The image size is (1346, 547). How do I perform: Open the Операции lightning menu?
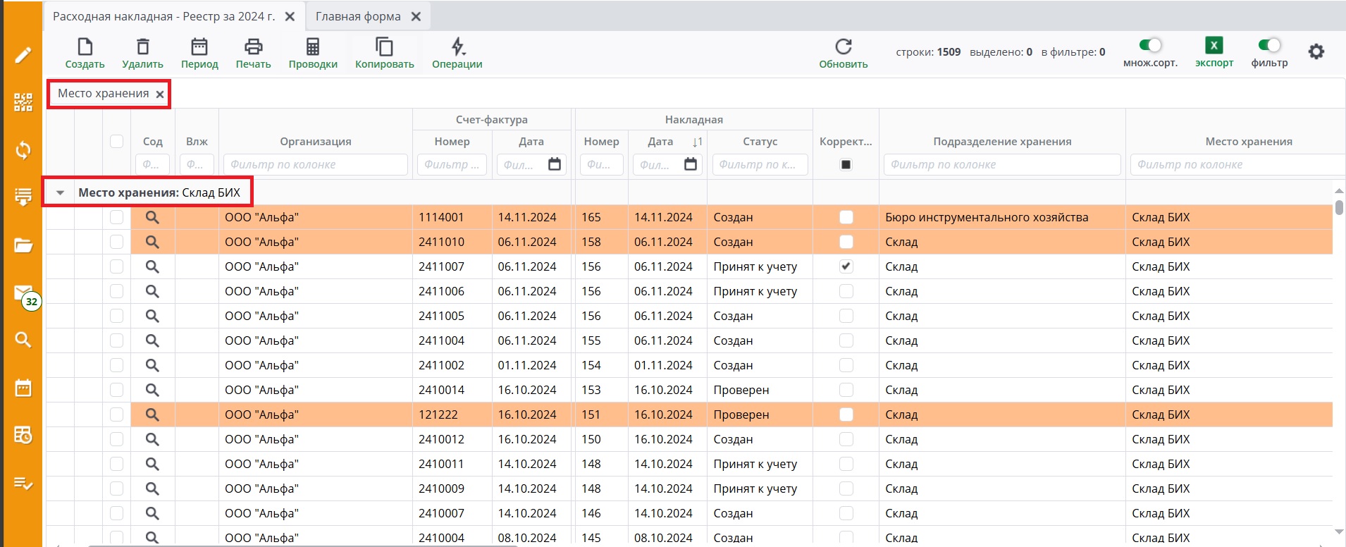click(x=457, y=47)
